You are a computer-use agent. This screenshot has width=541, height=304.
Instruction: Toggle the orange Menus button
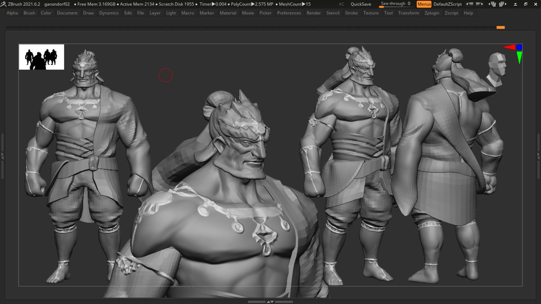coord(423,4)
